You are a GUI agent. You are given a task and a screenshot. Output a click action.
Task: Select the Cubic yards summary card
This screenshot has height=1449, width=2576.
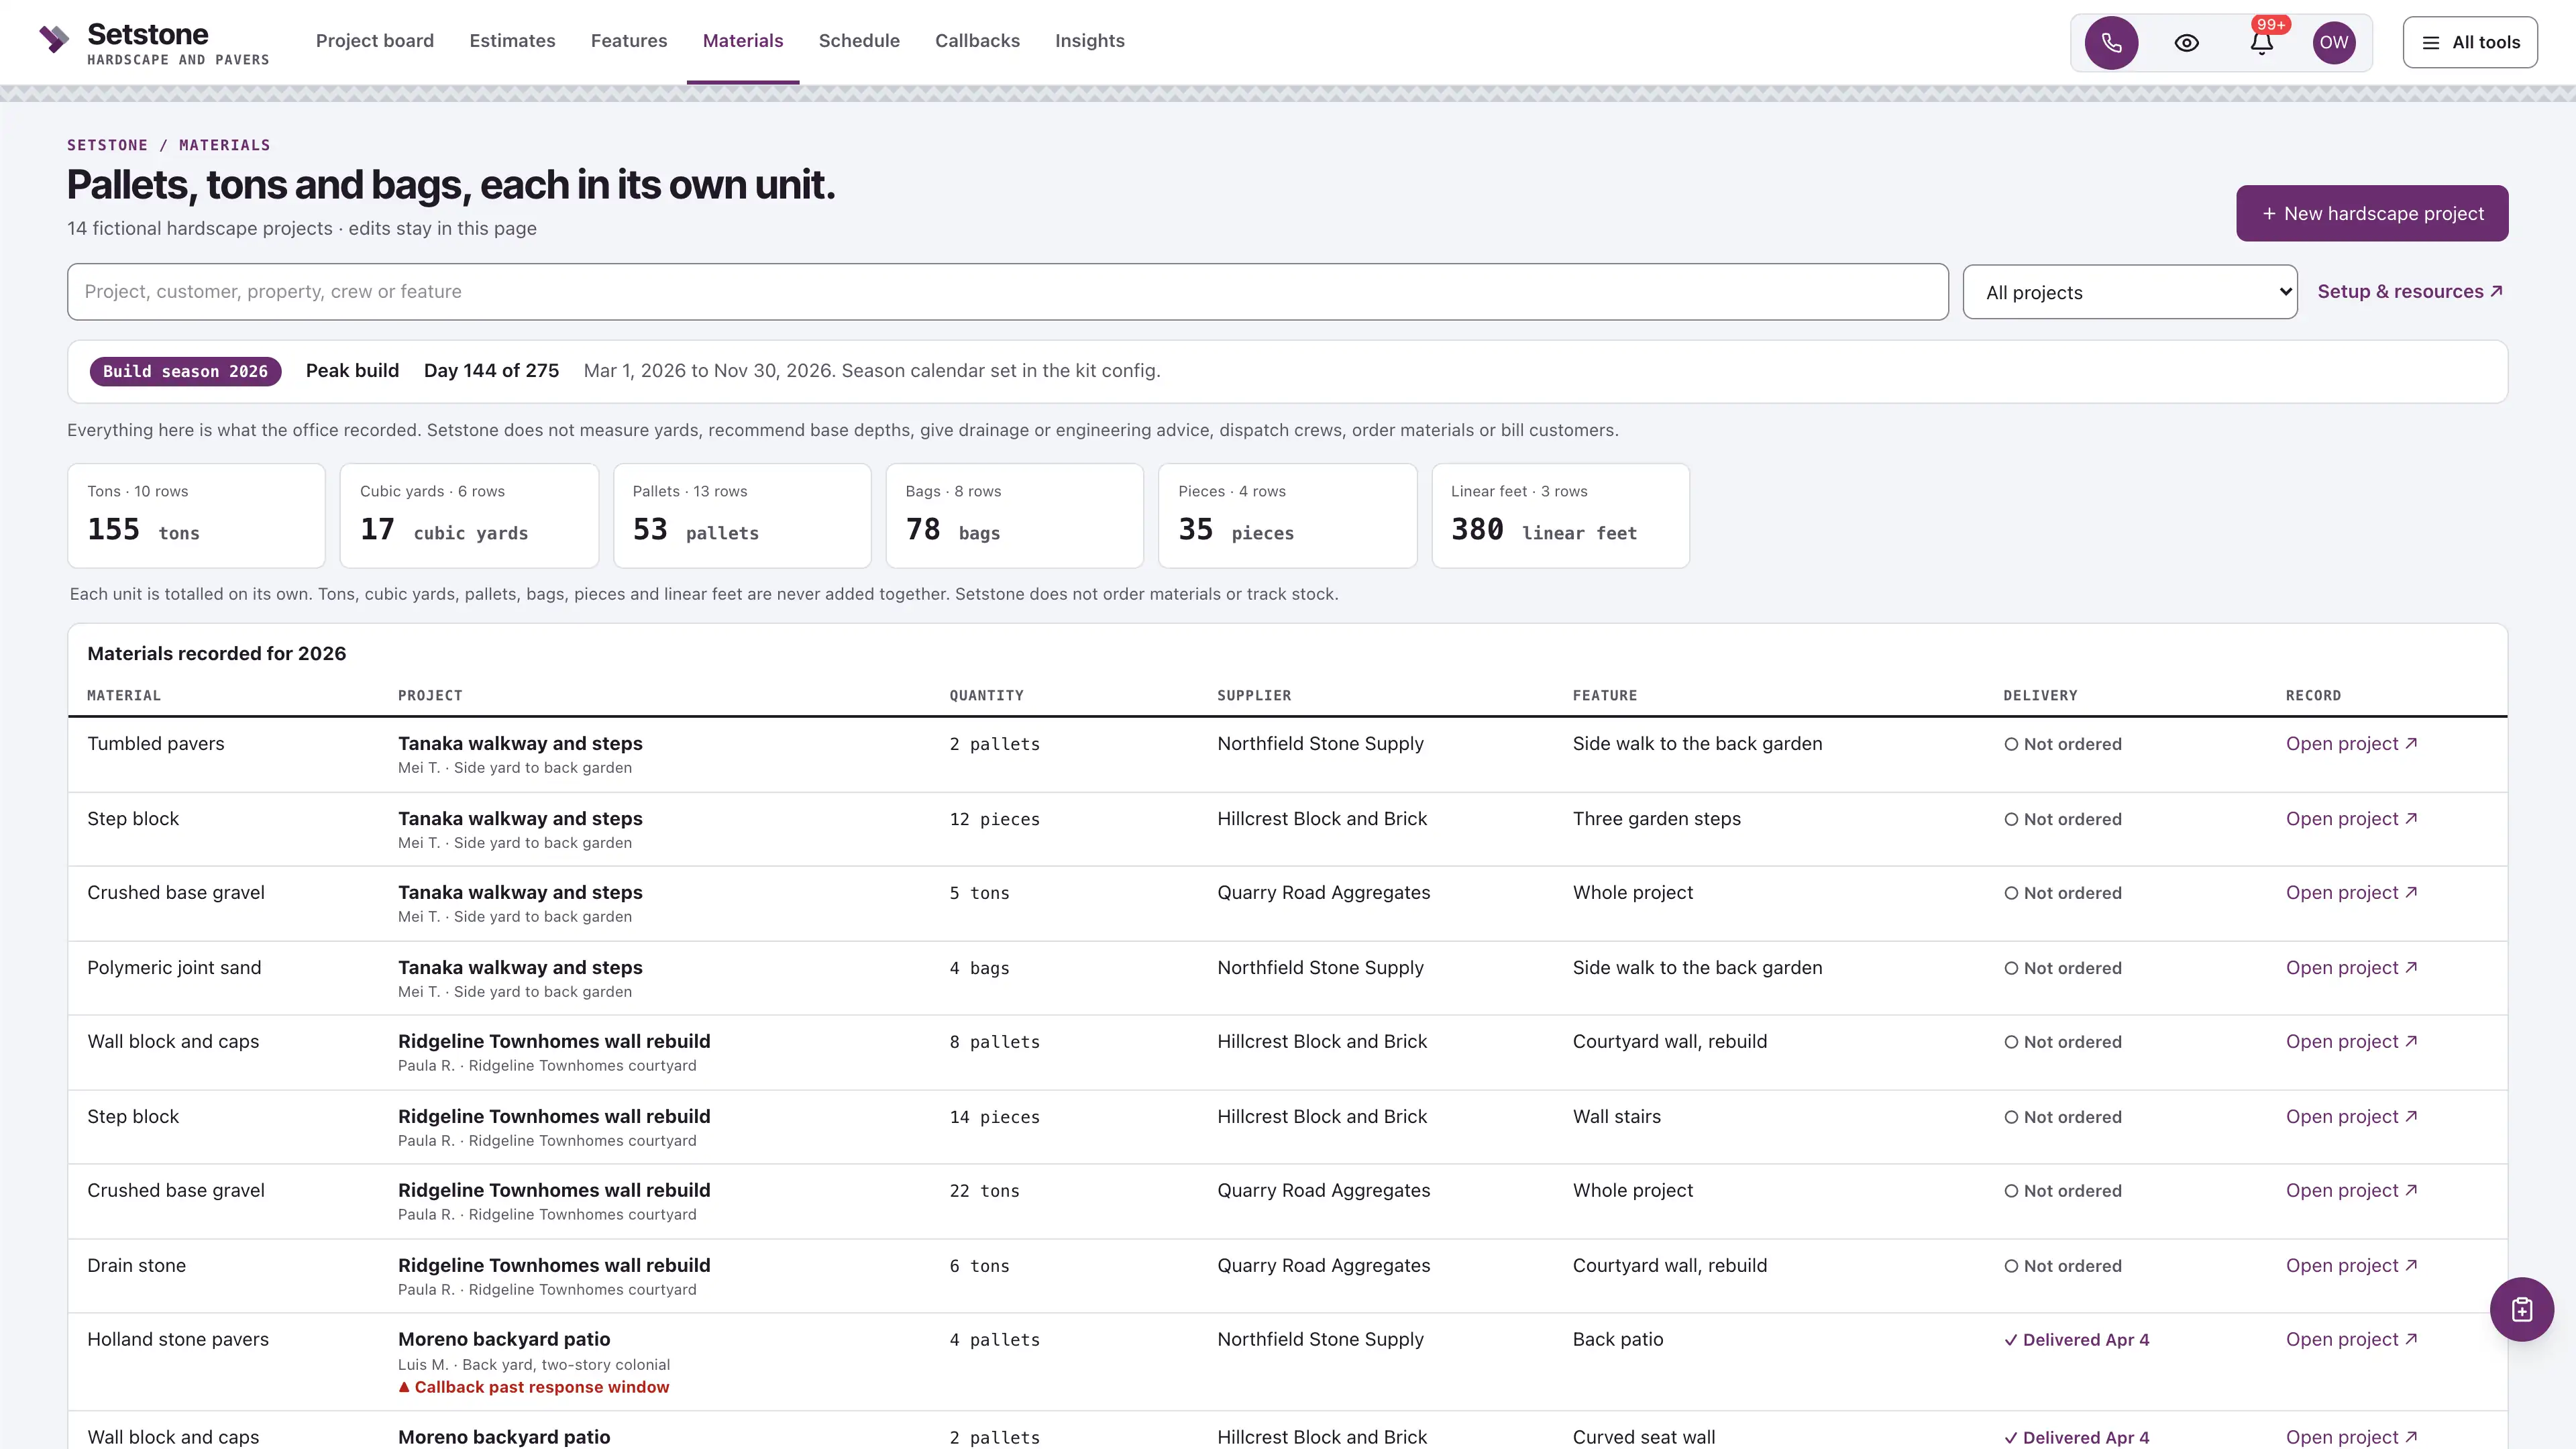[x=469, y=516]
